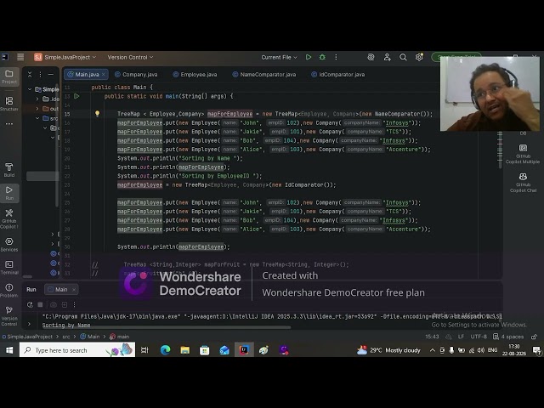544x408 pixels.
Task: Open the Run tool window in sidebar
Action: 9,193
